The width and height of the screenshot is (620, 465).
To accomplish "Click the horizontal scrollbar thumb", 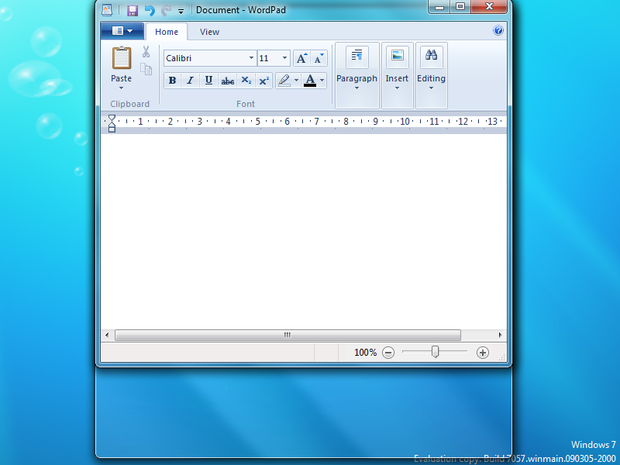I will pos(288,336).
